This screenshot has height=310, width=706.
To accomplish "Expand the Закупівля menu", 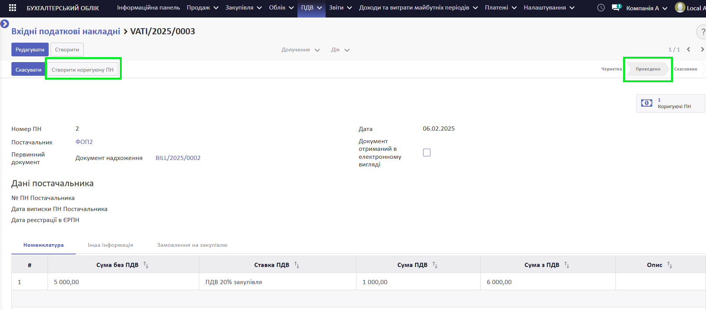I will 243,8.
